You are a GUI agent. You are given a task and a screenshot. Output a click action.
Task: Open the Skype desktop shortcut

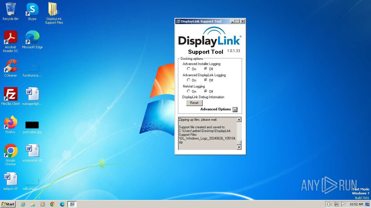coord(32,12)
